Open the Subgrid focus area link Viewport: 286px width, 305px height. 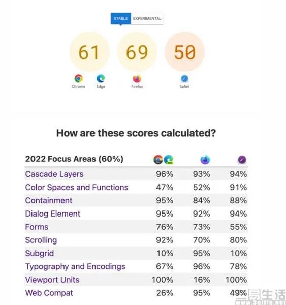[x=40, y=254]
